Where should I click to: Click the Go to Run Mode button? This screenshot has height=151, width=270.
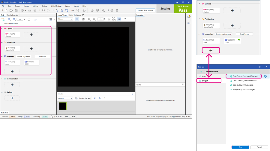145,10
